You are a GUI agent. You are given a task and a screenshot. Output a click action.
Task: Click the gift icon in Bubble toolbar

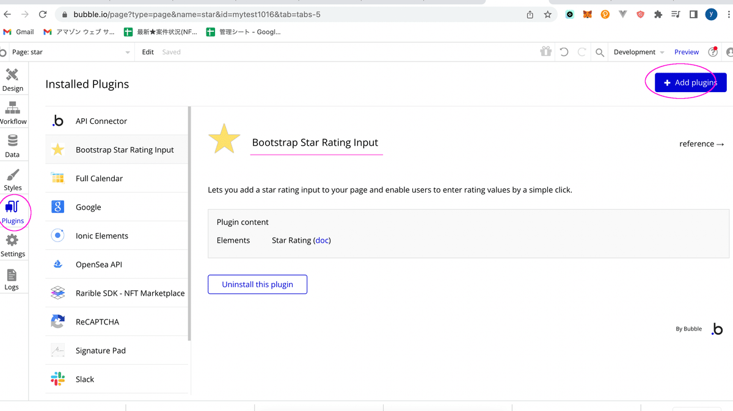pos(545,52)
